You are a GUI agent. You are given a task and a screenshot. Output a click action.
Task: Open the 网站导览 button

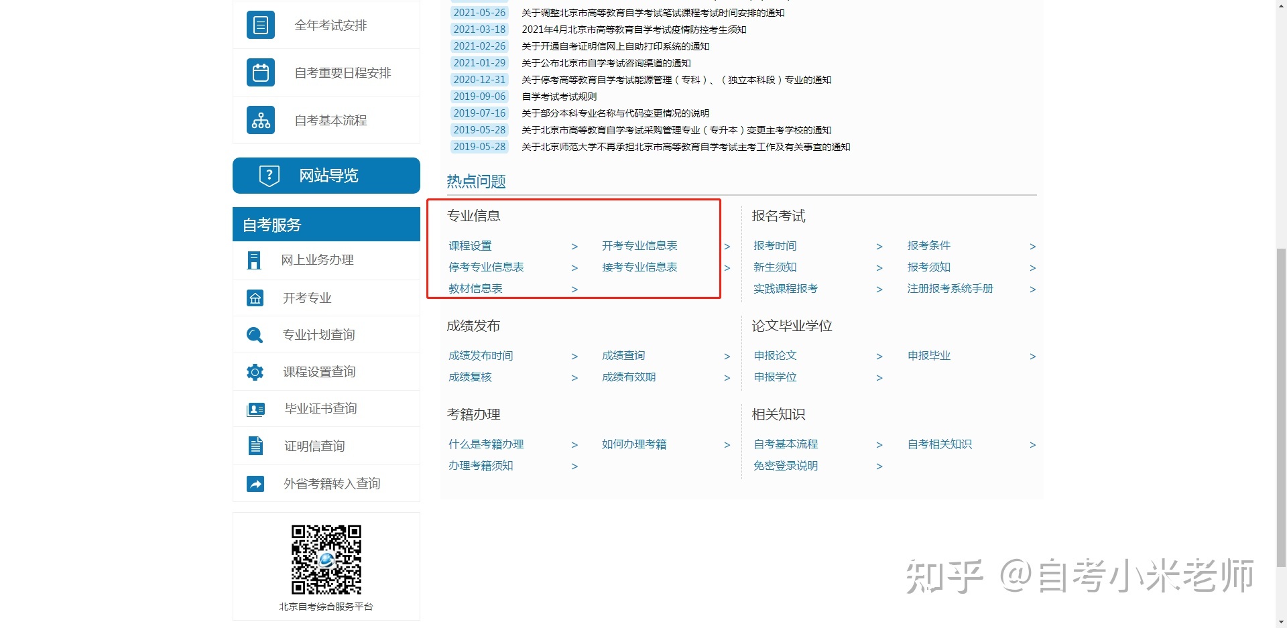pos(326,176)
